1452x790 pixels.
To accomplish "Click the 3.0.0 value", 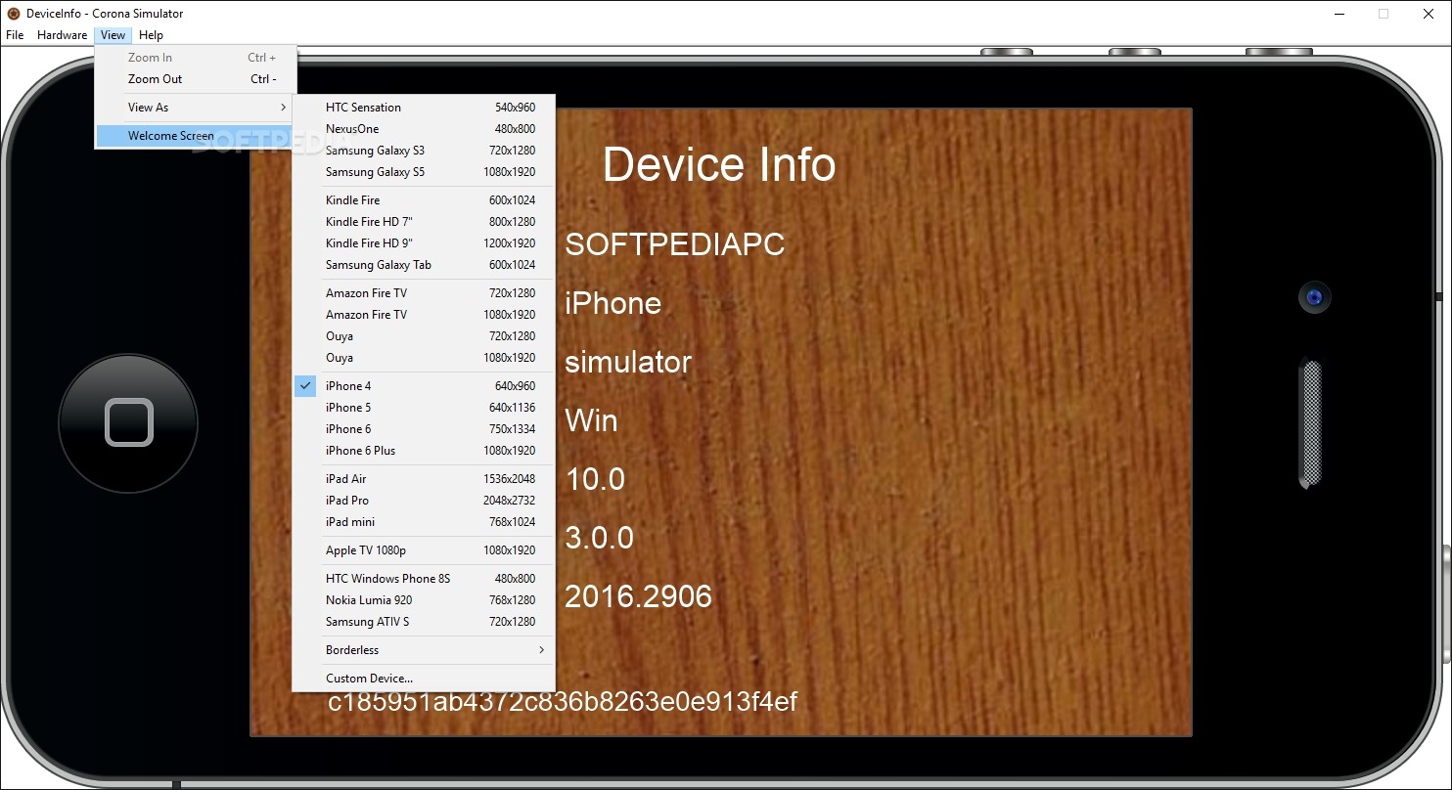I will 599,538.
